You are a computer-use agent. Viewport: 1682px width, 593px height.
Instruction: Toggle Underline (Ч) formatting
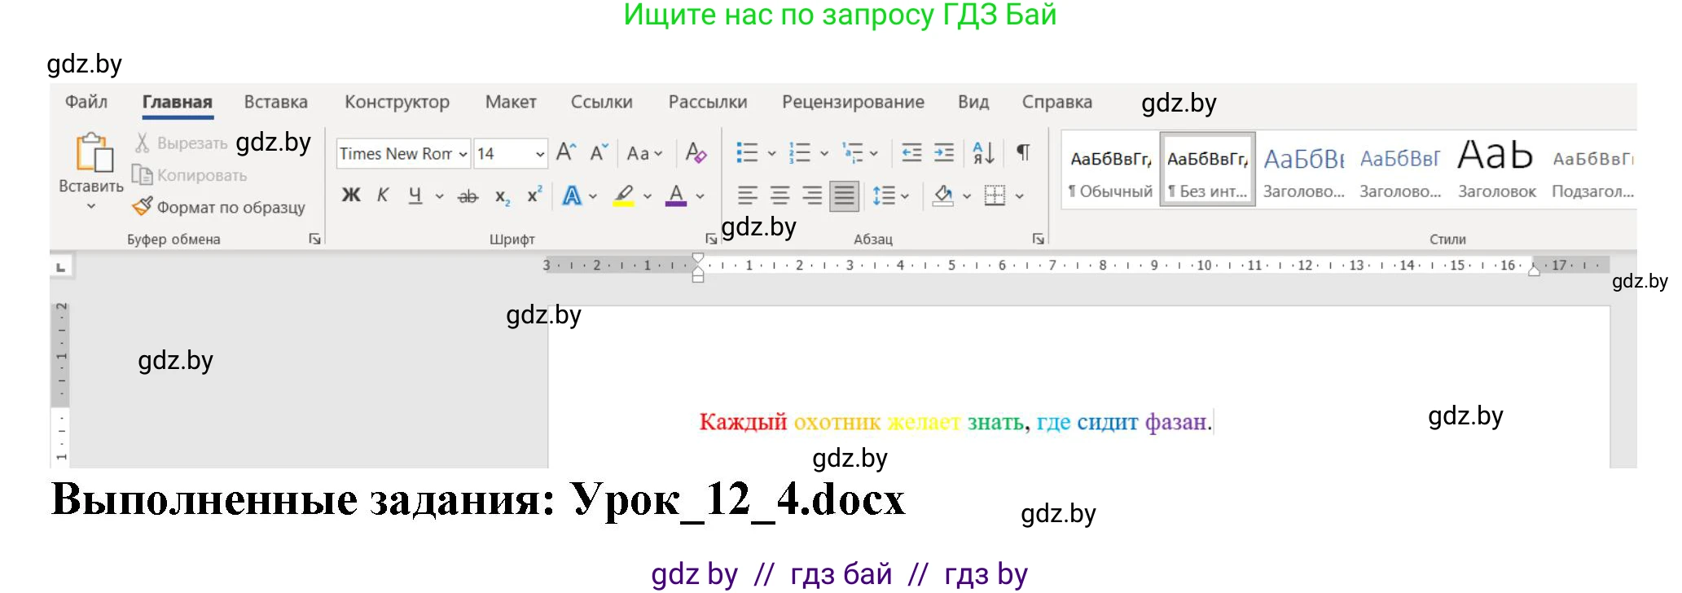(x=415, y=195)
